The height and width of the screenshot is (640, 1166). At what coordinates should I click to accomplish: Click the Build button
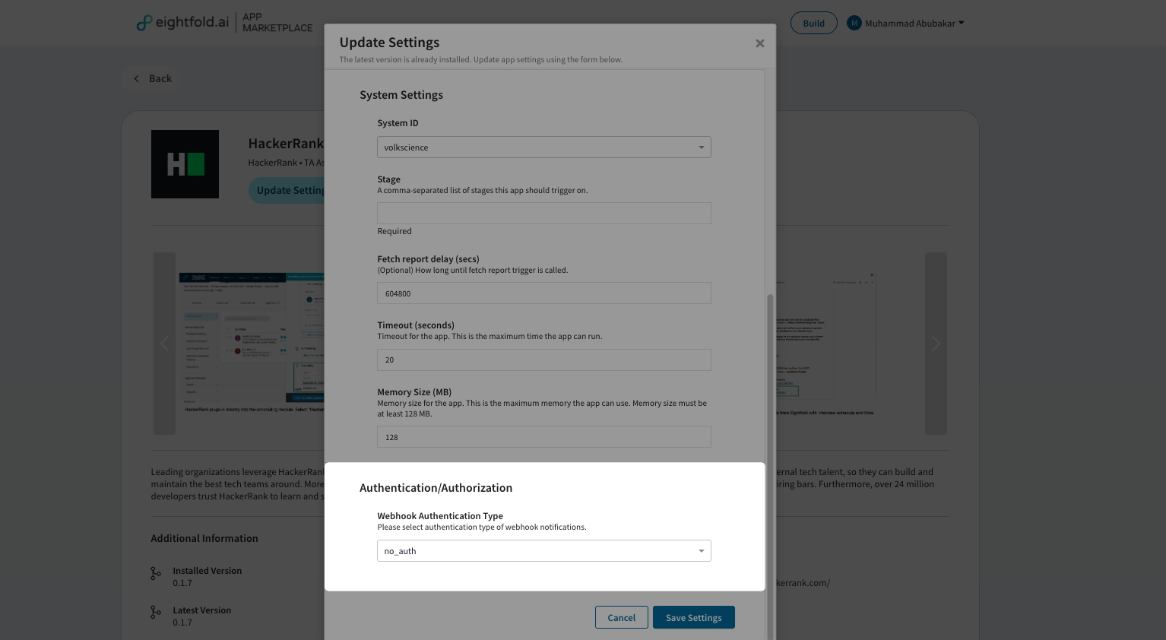814,23
